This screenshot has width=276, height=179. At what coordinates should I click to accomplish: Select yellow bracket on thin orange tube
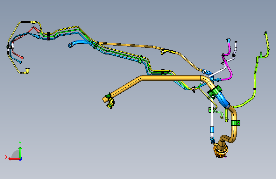[x=167, y=52]
